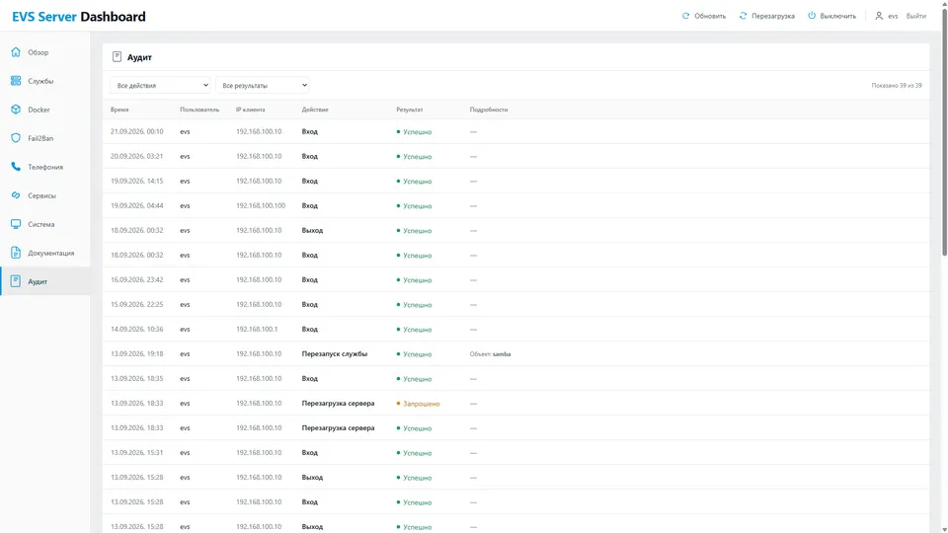Screen dimensions: 948x533
Task: Click the Документация document icon
Action: (16, 253)
